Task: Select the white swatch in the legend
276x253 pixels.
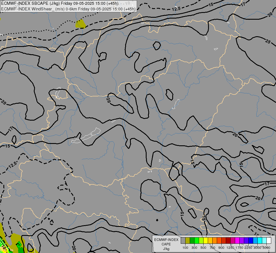Action: point(269,241)
